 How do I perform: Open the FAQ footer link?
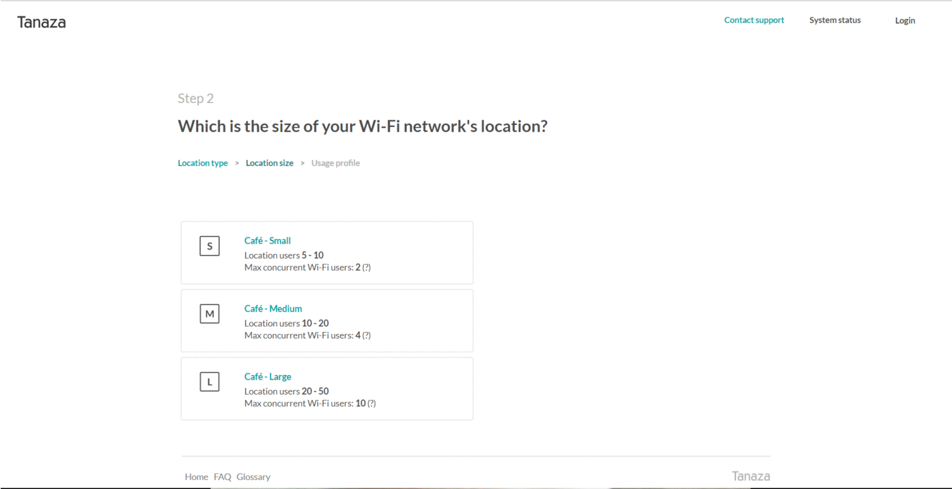pyautogui.click(x=223, y=477)
